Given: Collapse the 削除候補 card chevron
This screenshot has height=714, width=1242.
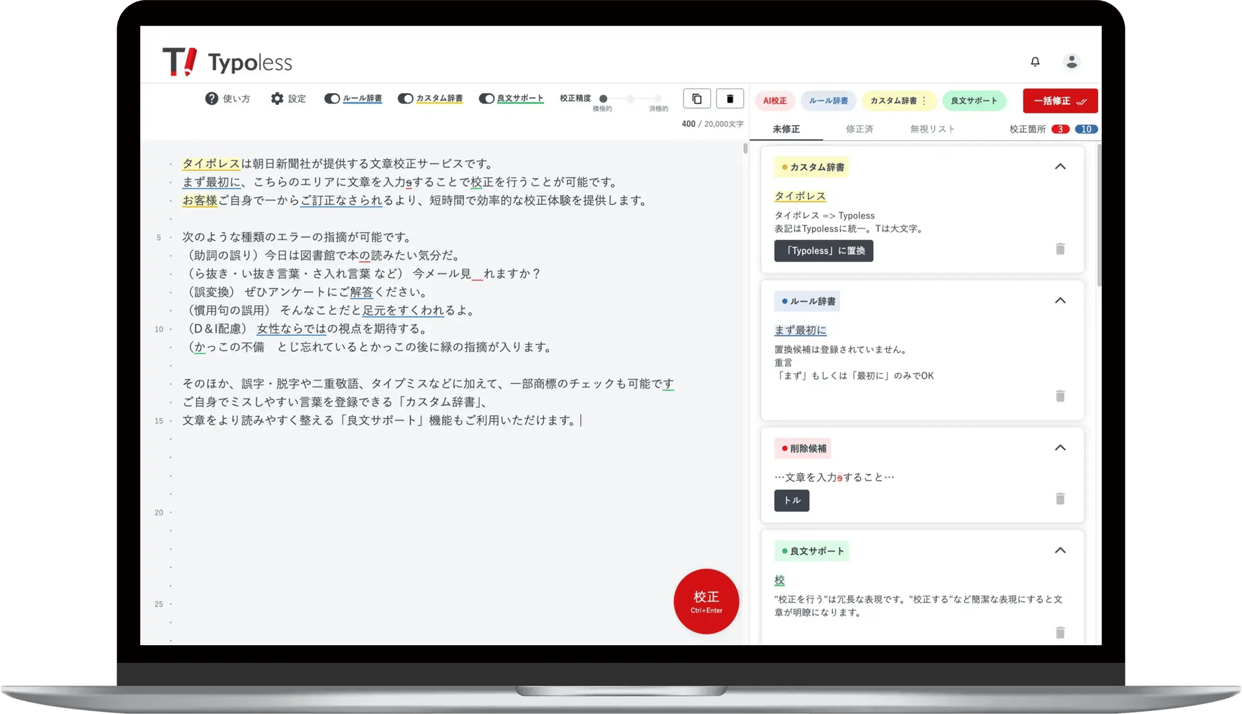Looking at the screenshot, I should point(1060,448).
